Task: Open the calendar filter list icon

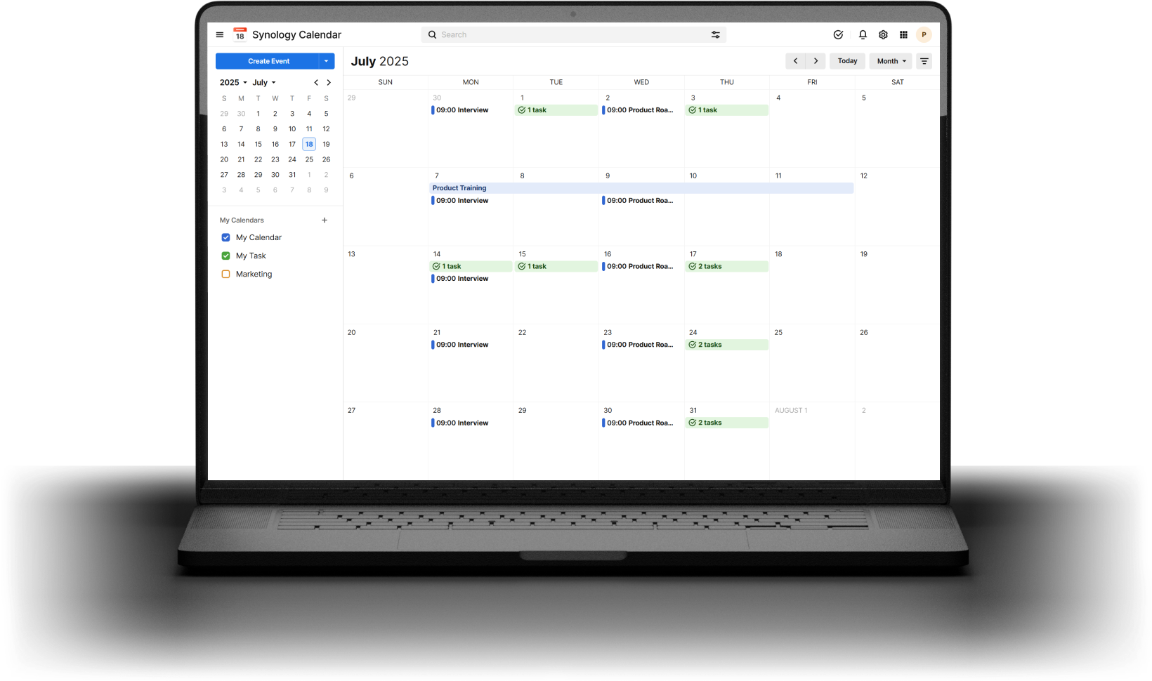Action: pyautogui.click(x=924, y=61)
